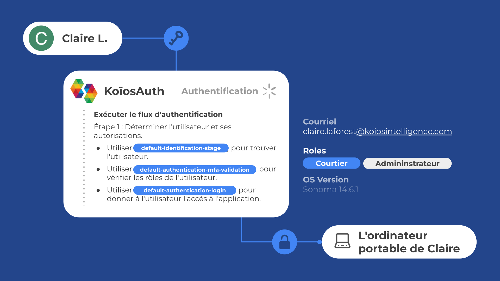Click the laptop icon beside L'ordinateur portable
The width and height of the screenshot is (500, 281).
[x=342, y=241]
